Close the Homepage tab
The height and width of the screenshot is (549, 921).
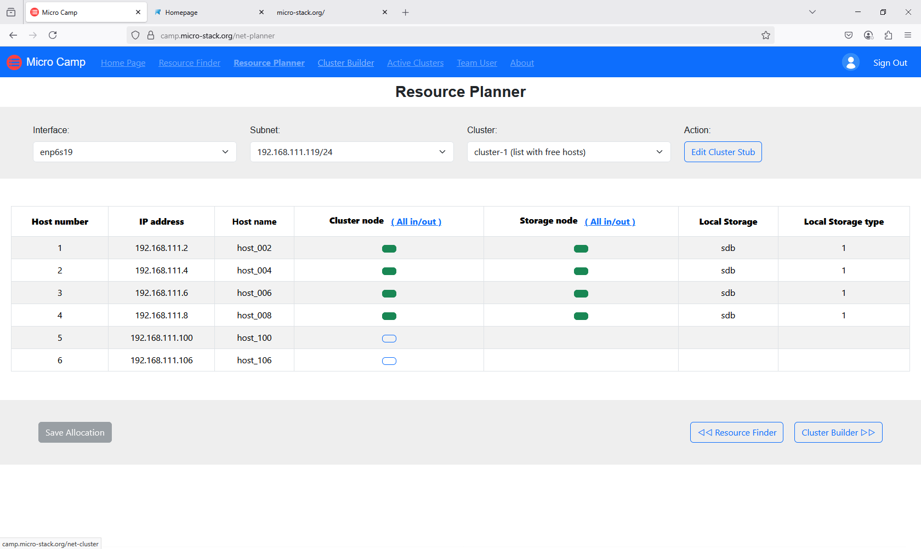click(261, 12)
